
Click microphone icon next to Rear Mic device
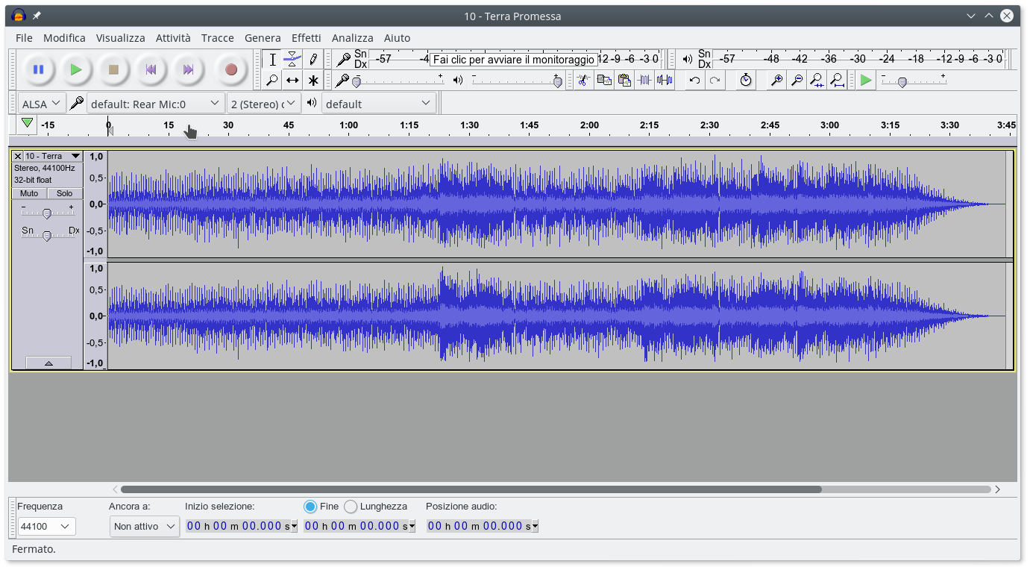[x=76, y=104]
